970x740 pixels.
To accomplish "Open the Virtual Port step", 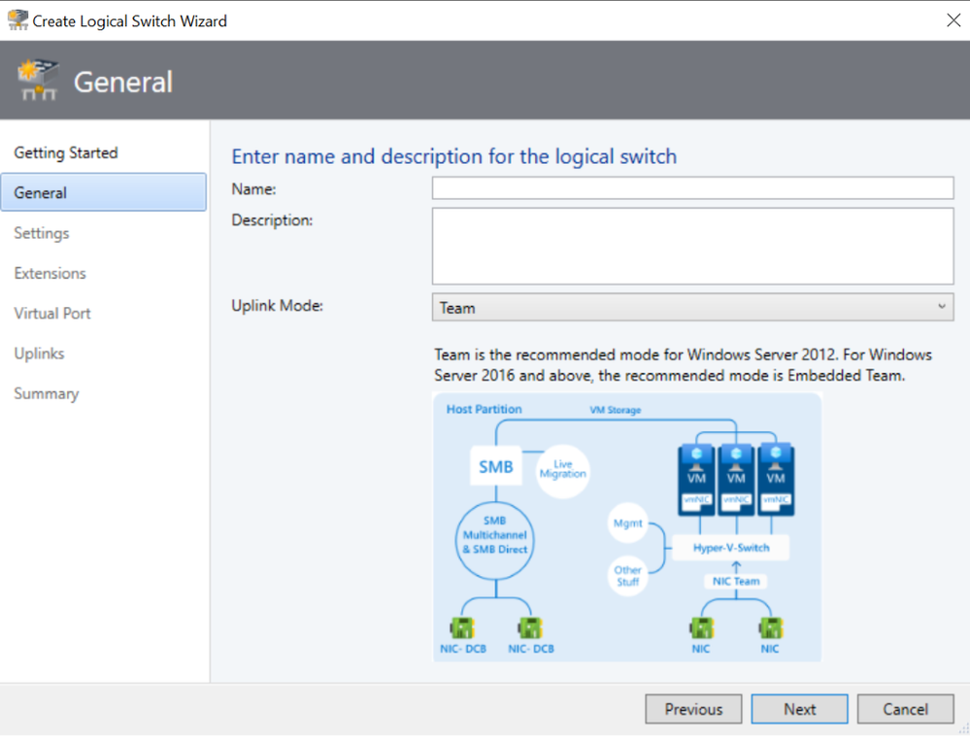I will pyautogui.click(x=52, y=314).
